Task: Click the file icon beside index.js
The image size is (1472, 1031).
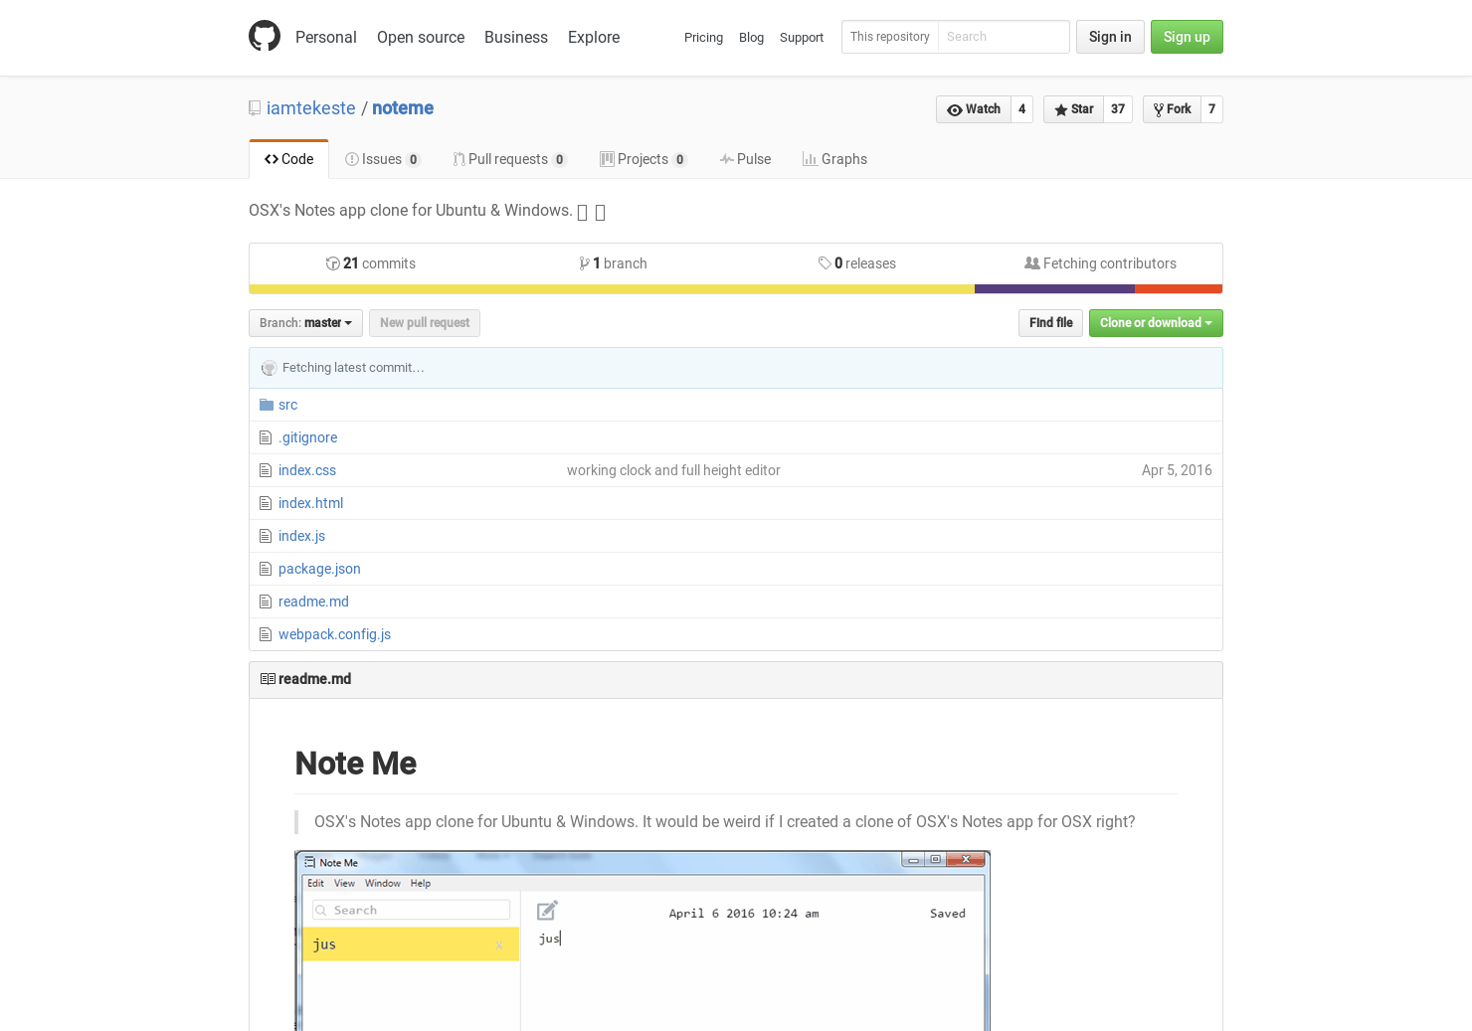Action: tap(266, 536)
